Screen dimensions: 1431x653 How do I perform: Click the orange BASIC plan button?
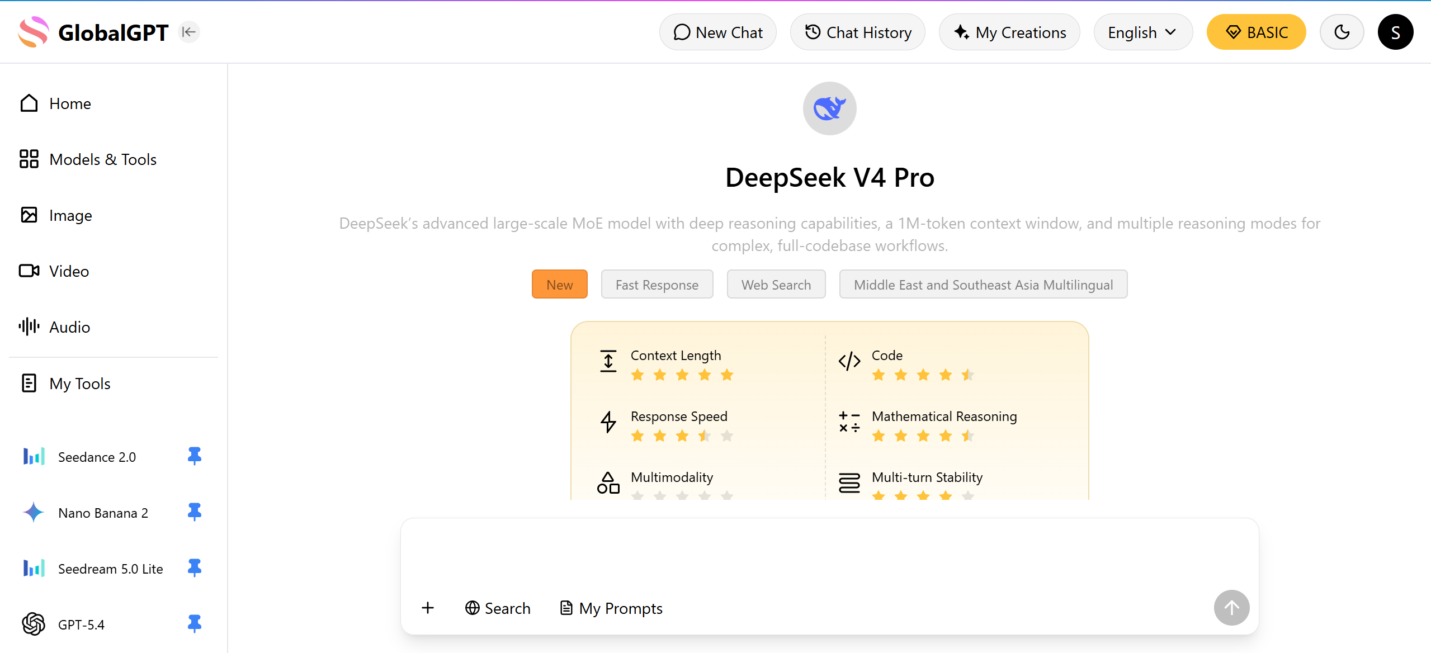click(1255, 32)
